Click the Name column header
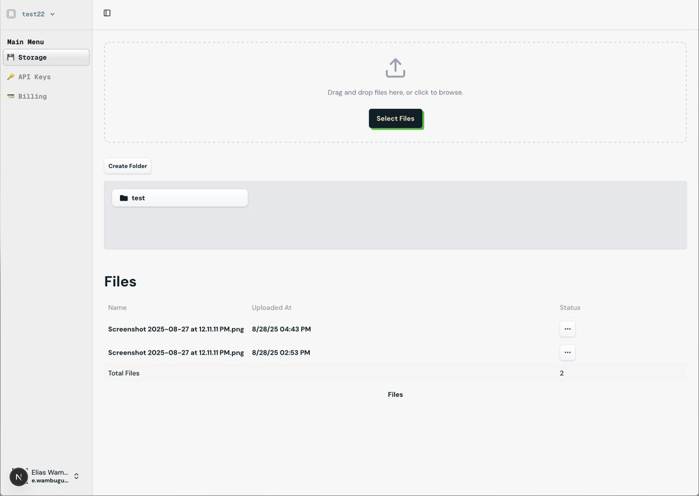The height and width of the screenshot is (496, 699). tap(117, 308)
